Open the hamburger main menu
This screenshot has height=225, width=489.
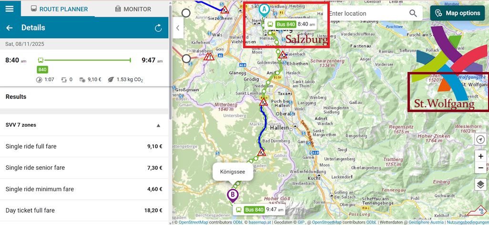10,9
